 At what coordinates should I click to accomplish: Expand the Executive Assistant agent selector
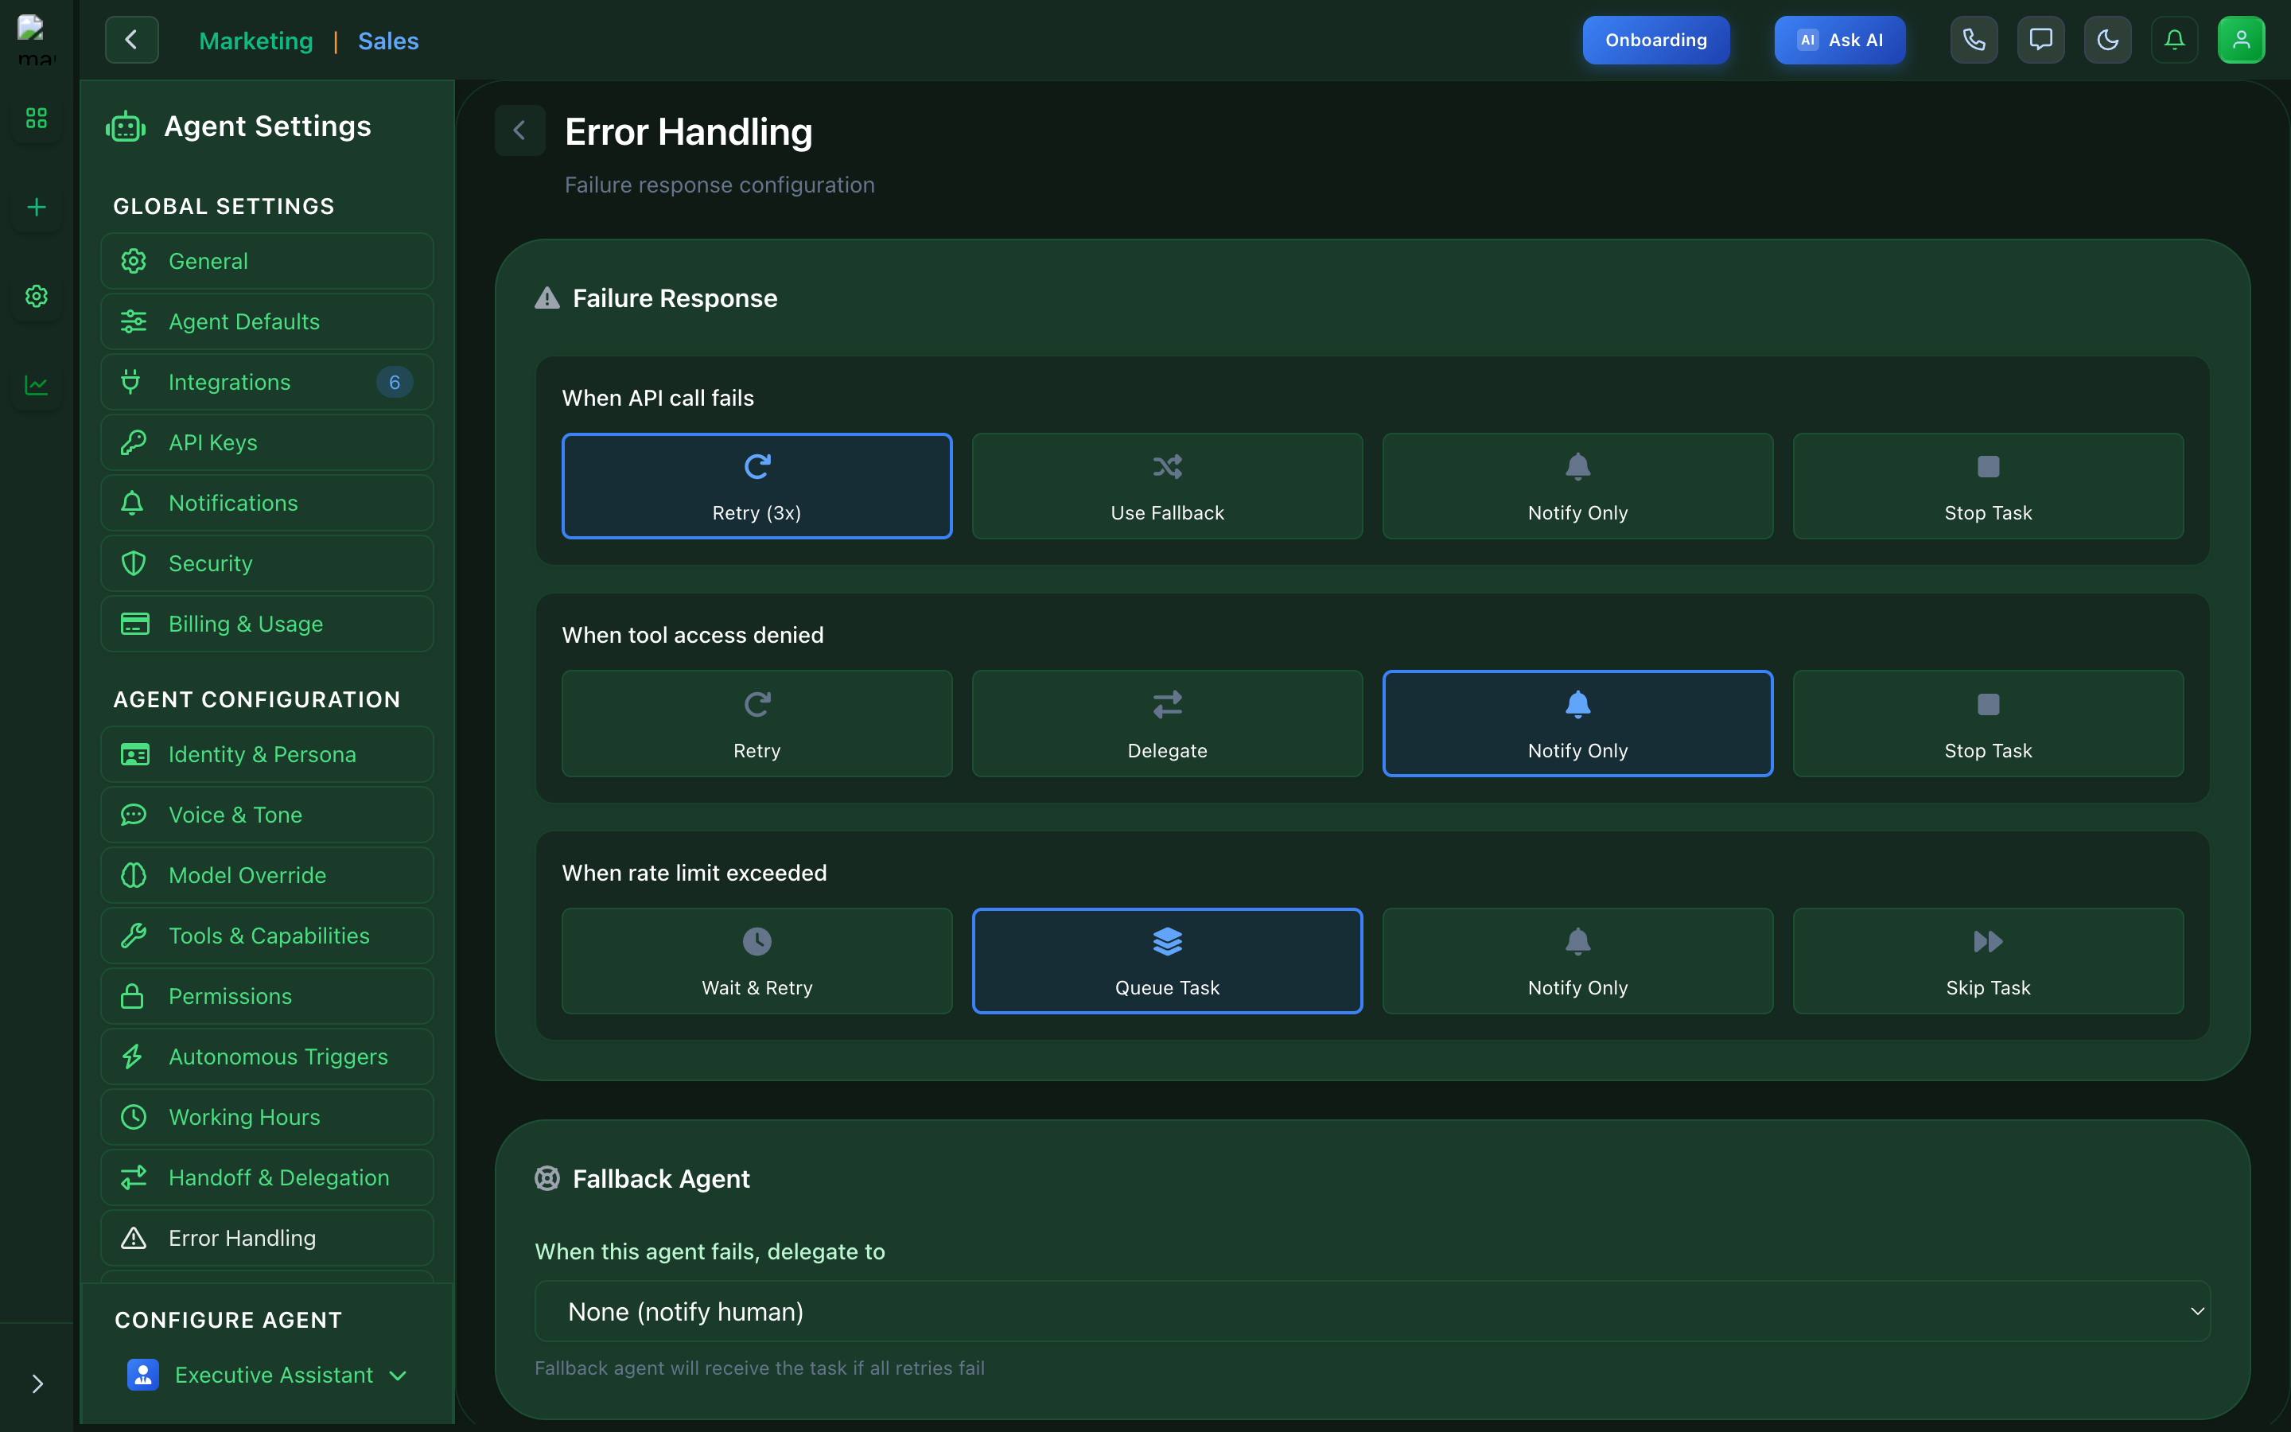coord(267,1376)
